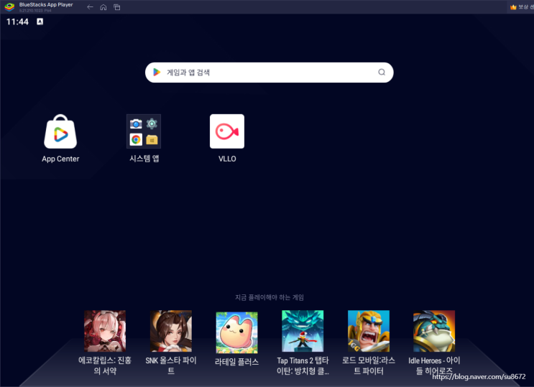Open 에코칼립스: 진홍의 서약 game thumbnail
The image size is (534, 387).
[x=105, y=331]
